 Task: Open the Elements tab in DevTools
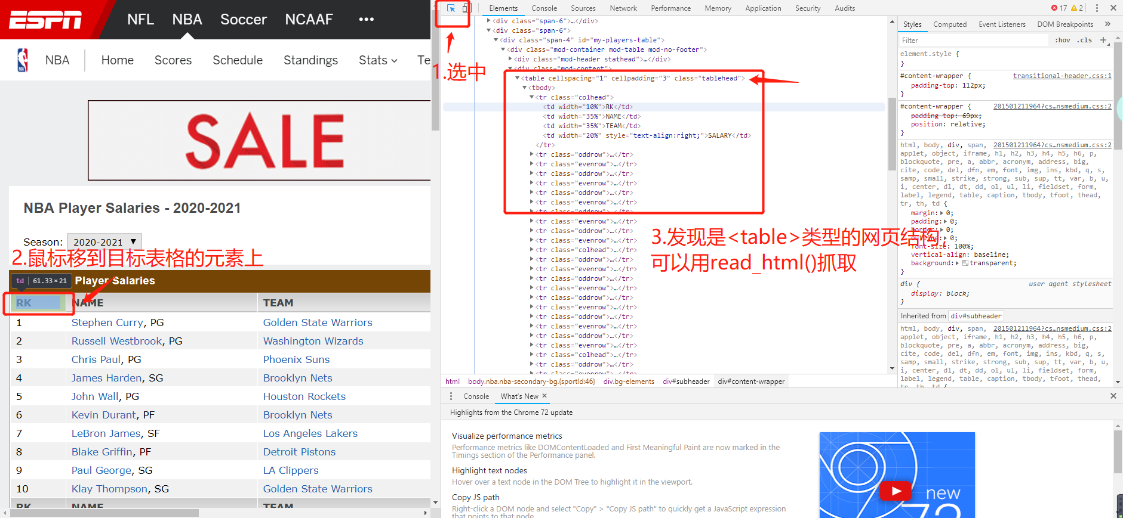[x=503, y=8]
